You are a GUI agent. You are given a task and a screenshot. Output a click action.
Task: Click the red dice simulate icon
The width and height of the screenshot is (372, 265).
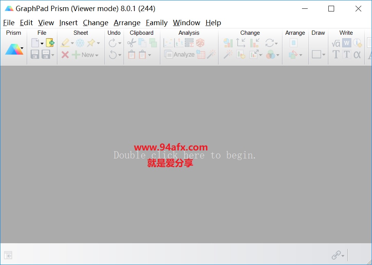pos(200,43)
